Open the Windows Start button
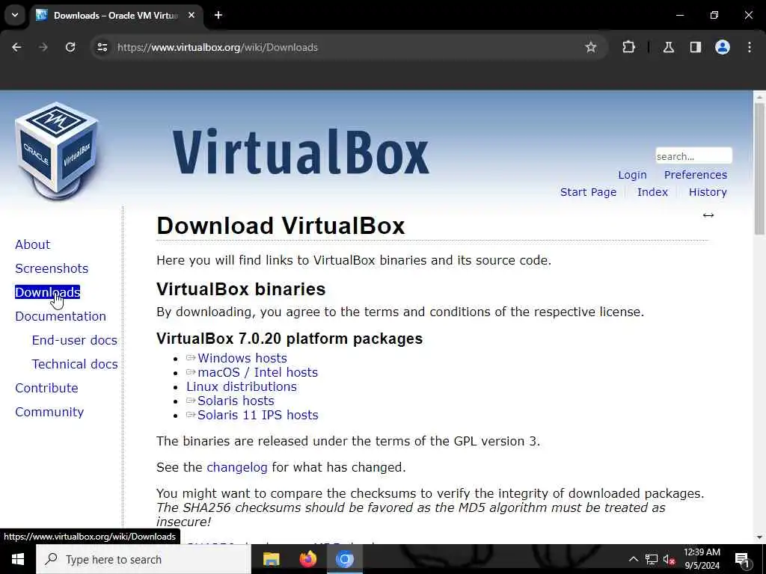Screen dimensions: 766x574 tap(18, 559)
